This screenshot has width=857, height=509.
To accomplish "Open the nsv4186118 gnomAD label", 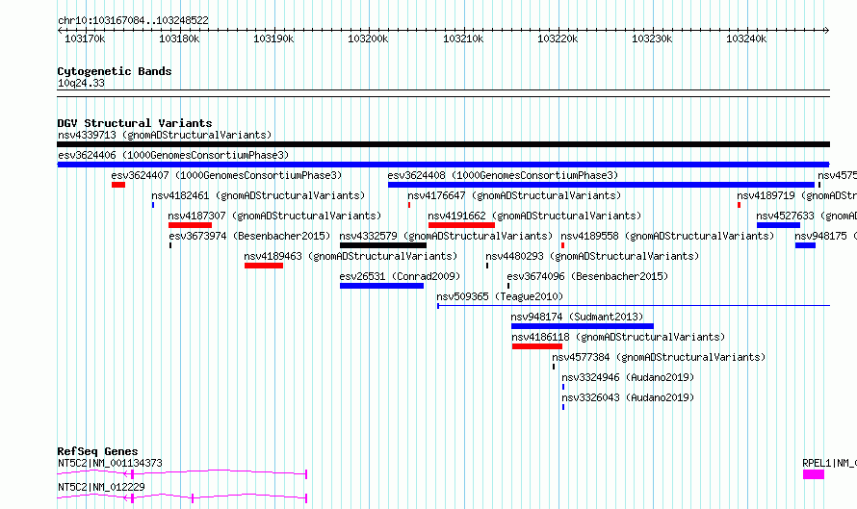I will (618, 337).
